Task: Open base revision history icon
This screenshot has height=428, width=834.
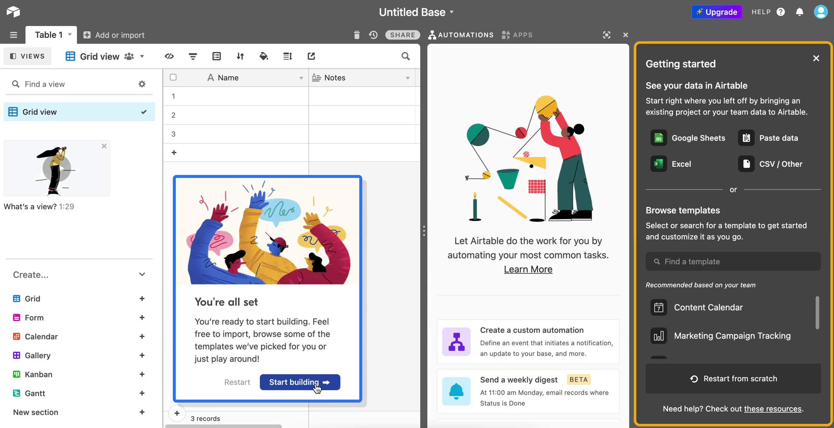Action: tap(373, 35)
